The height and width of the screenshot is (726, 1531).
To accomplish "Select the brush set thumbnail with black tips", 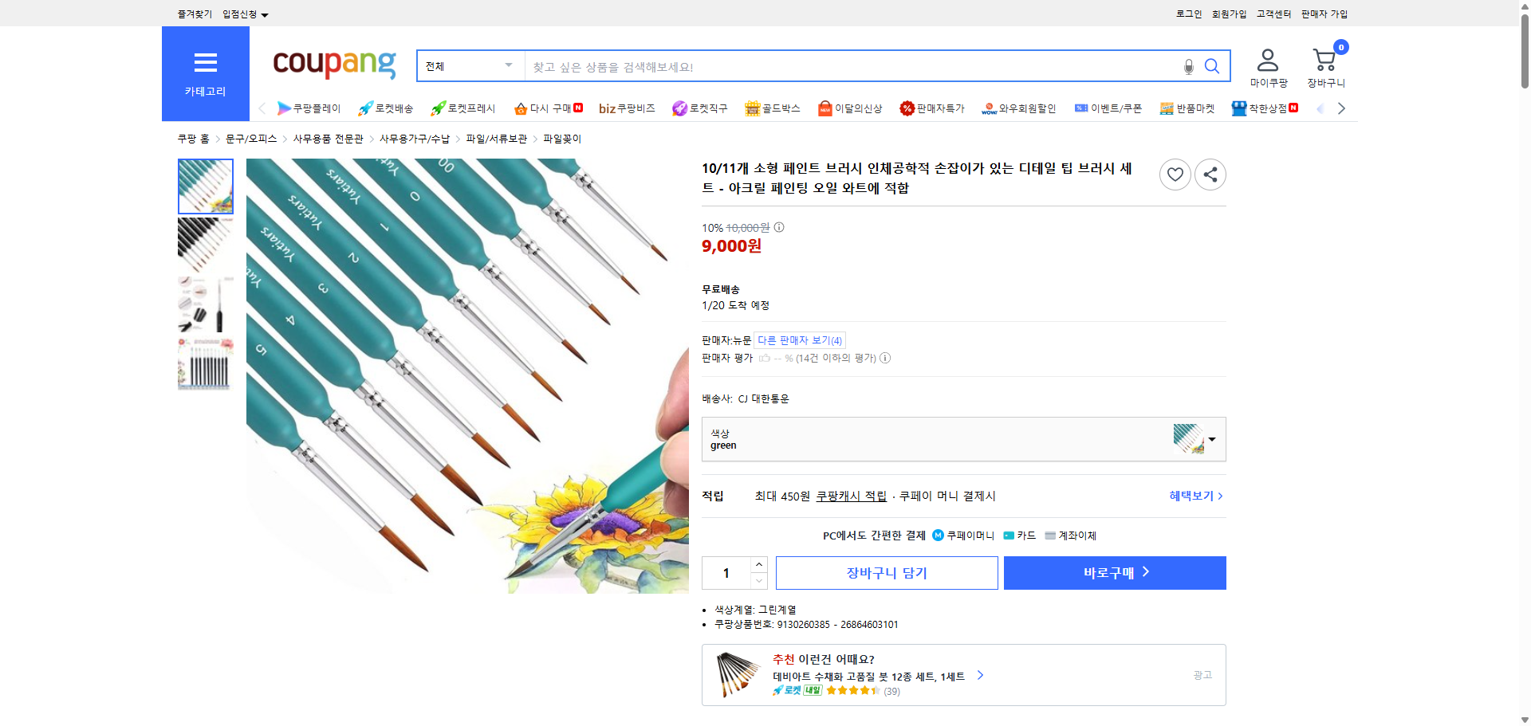I will tap(205, 245).
